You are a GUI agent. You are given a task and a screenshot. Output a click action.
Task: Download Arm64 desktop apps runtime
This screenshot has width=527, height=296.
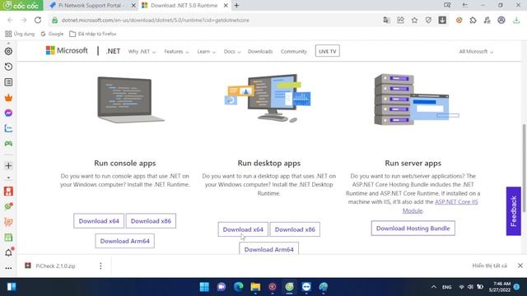(269, 248)
